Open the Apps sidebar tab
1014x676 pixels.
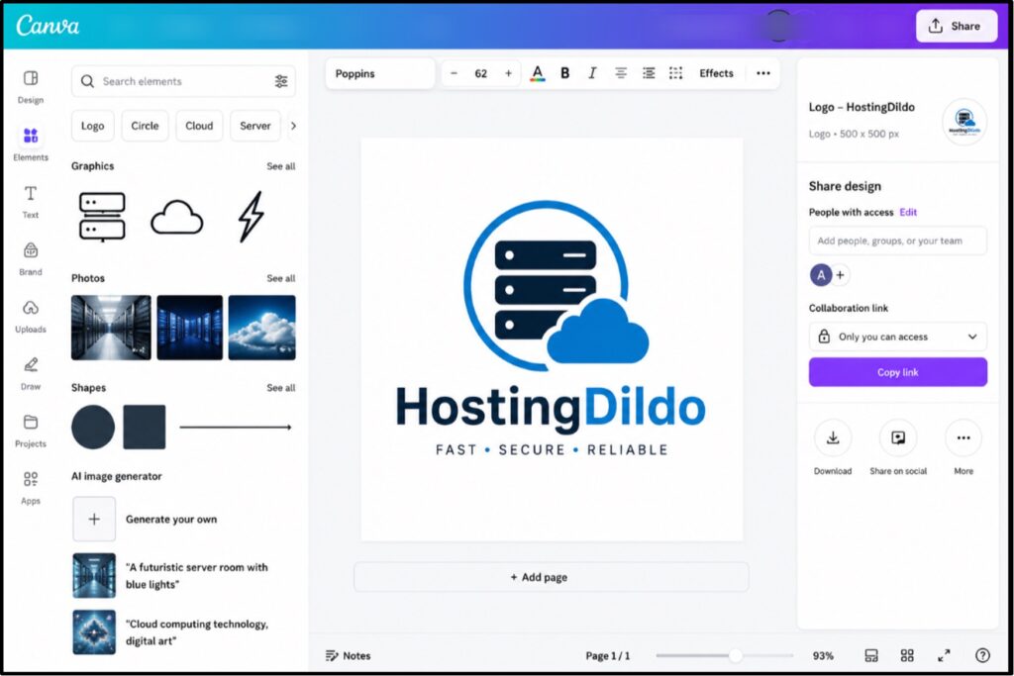point(31,487)
